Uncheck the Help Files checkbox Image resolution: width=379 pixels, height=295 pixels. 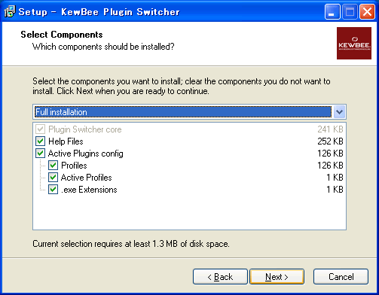tap(40, 141)
